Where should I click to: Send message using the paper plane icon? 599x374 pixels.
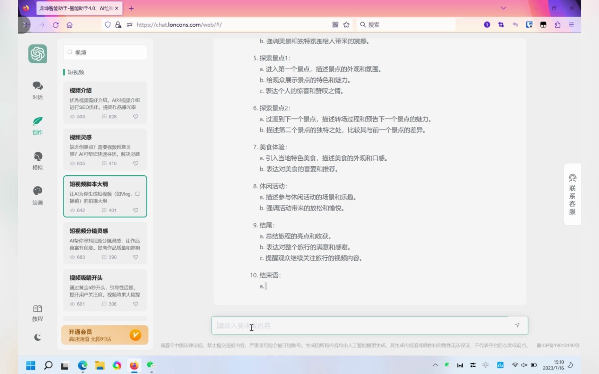[x=517, y=325]
